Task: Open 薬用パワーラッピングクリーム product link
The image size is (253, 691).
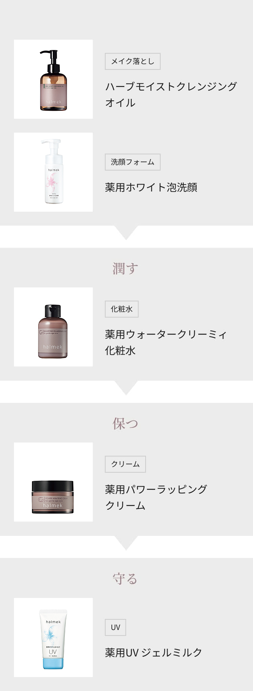Action: pos(156,497)
